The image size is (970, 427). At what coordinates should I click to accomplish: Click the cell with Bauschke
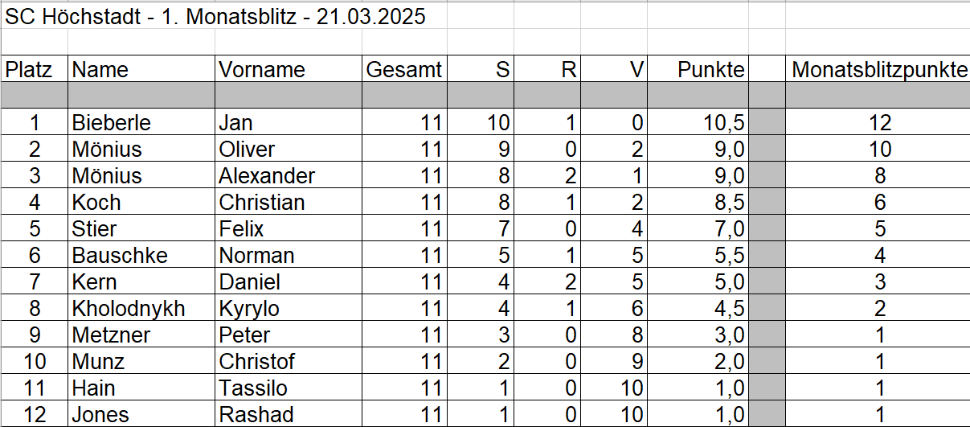pyautogui.click(x=120, y=256)
